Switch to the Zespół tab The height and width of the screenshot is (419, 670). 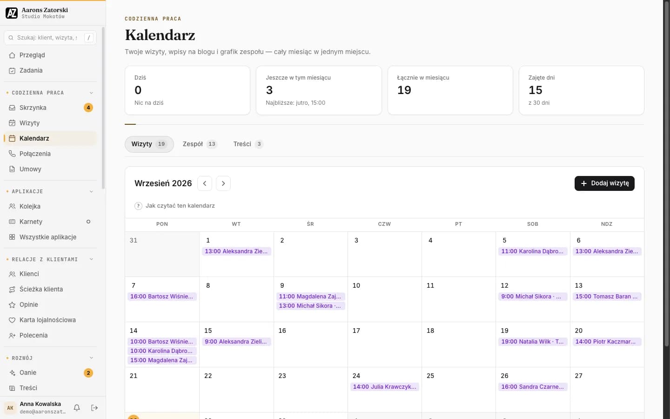[200, 144]
